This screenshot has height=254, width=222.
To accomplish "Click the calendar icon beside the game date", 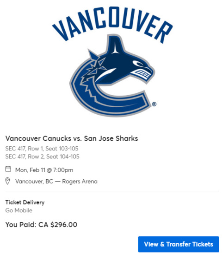I will tap(8, 169).
